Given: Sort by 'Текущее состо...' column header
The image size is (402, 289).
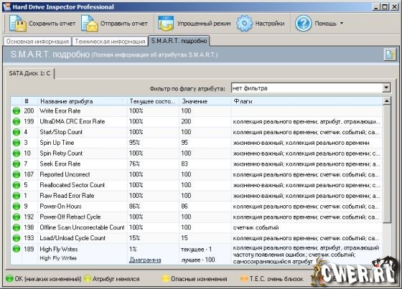Looking at the screenshot, I should click(152, 101).
